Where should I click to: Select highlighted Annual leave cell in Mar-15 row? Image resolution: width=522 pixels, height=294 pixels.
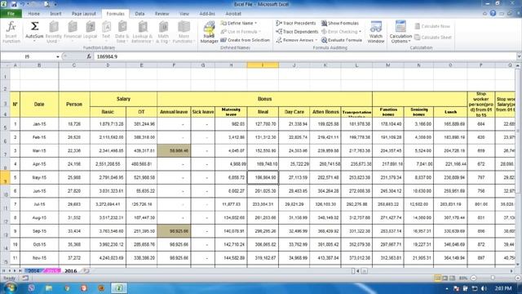[x=174, y=150]
